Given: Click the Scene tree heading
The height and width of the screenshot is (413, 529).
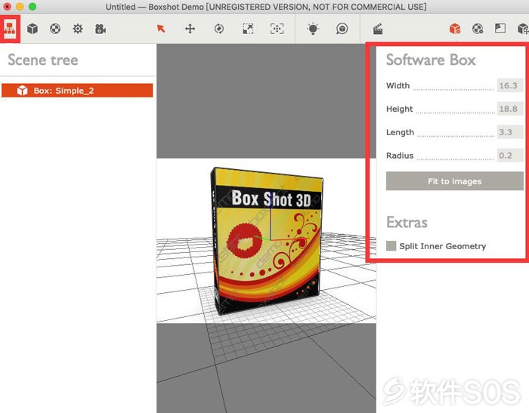Looking at the screenshot, I should tap(43, 60).
